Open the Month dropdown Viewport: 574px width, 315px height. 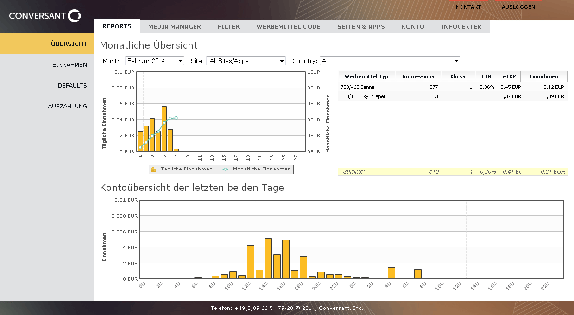155,61
